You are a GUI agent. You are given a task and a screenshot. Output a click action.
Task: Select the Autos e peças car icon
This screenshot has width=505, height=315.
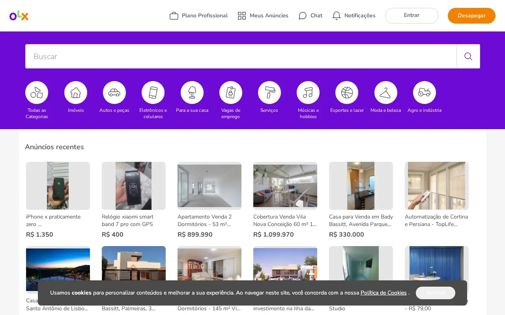[114, 93]
